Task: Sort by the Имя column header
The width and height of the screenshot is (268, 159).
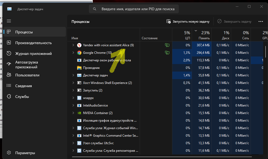Action: 104,35
